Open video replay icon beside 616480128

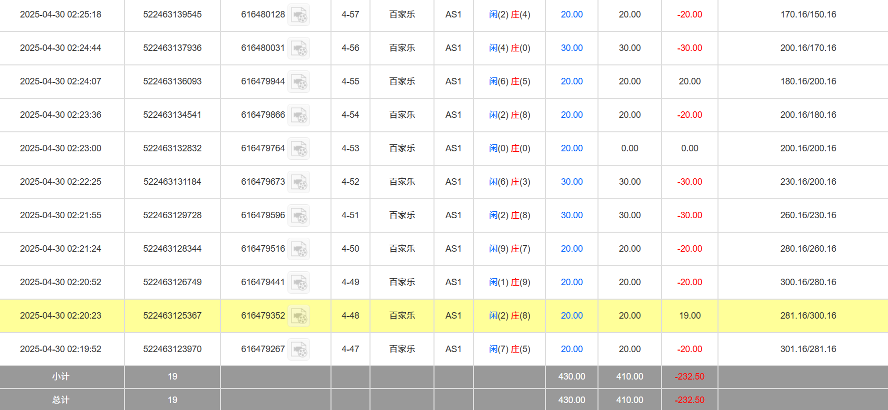pos(299,15)
